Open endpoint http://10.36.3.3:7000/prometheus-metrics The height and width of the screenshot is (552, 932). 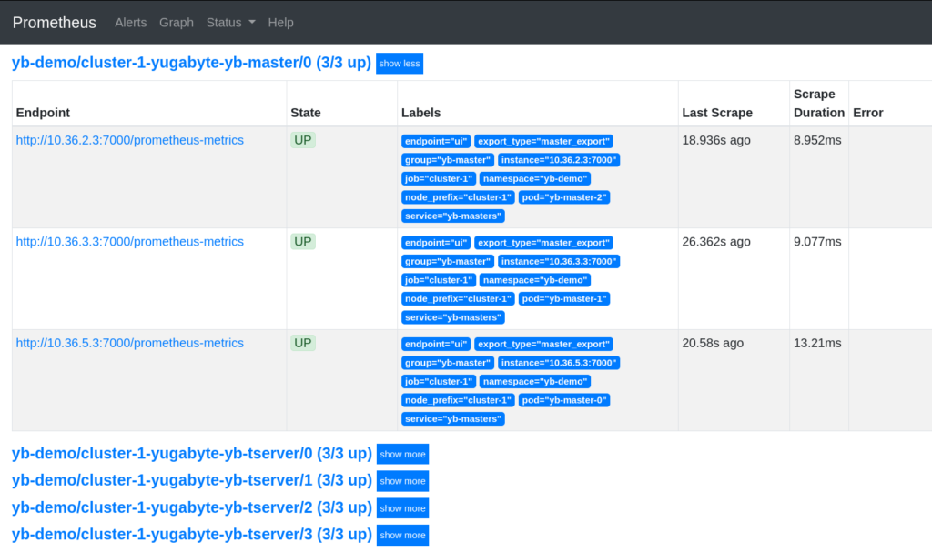click(129, 241)
